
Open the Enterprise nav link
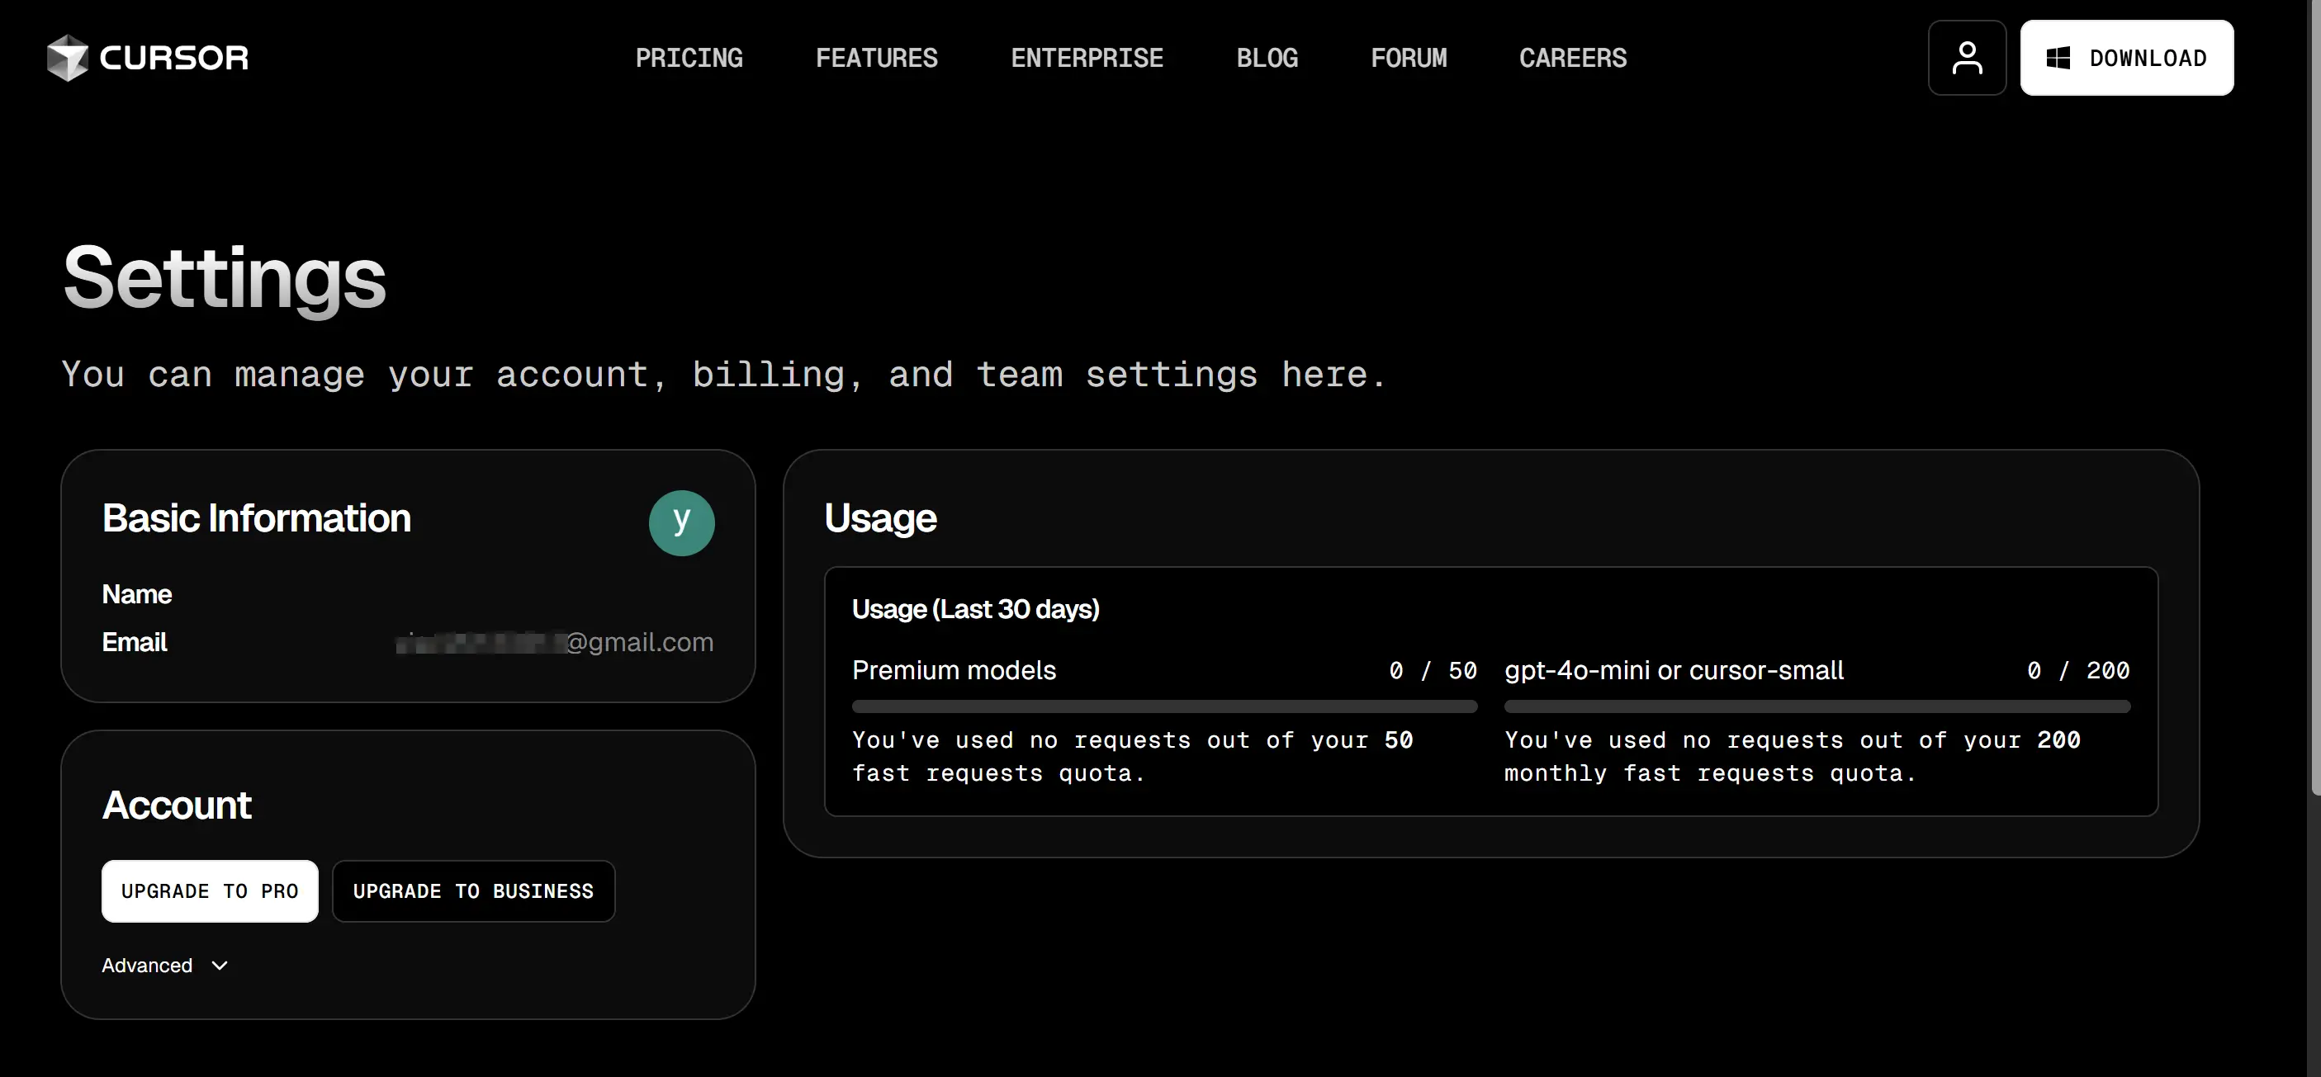point(1087,58)
